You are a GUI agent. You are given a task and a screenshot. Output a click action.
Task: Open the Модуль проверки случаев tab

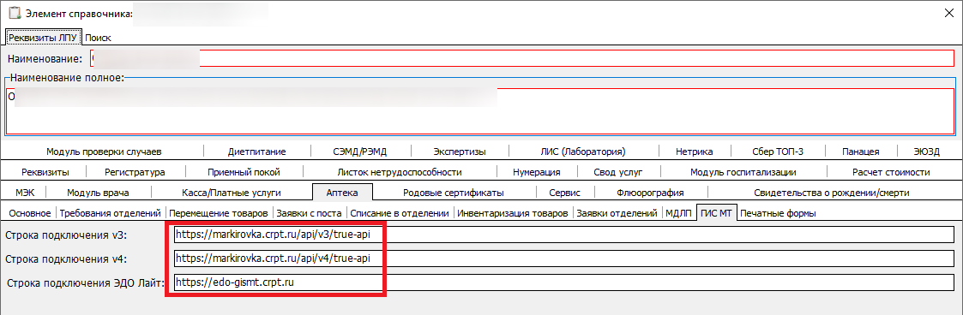(103, 152)
